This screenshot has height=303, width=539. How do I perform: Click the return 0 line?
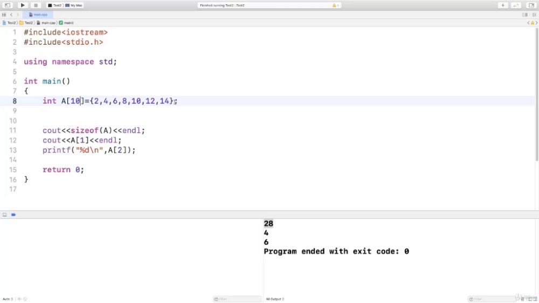point(63,170)
